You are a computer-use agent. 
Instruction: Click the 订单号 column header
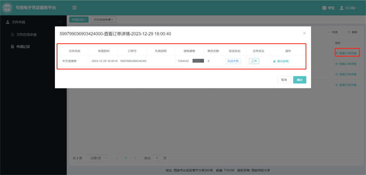(x=132, y=51)
